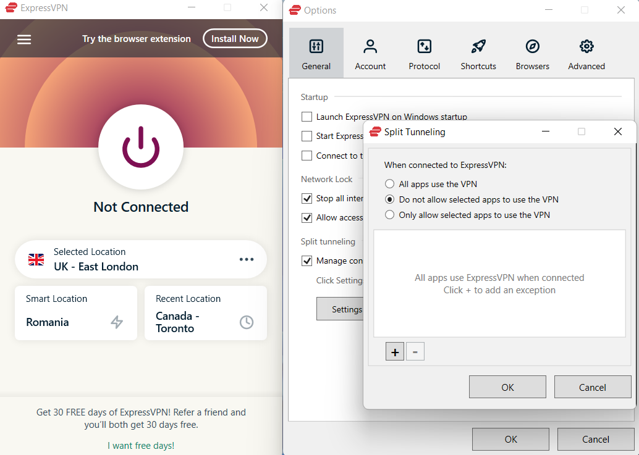Open the Protocol tab
Image resolution: width=639 pixels, height=455 pixels.
click(x=425, y=54)
